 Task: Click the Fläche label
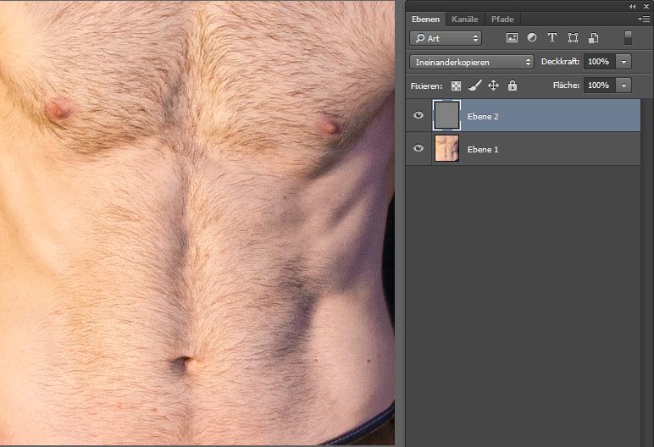click(566, 85)
